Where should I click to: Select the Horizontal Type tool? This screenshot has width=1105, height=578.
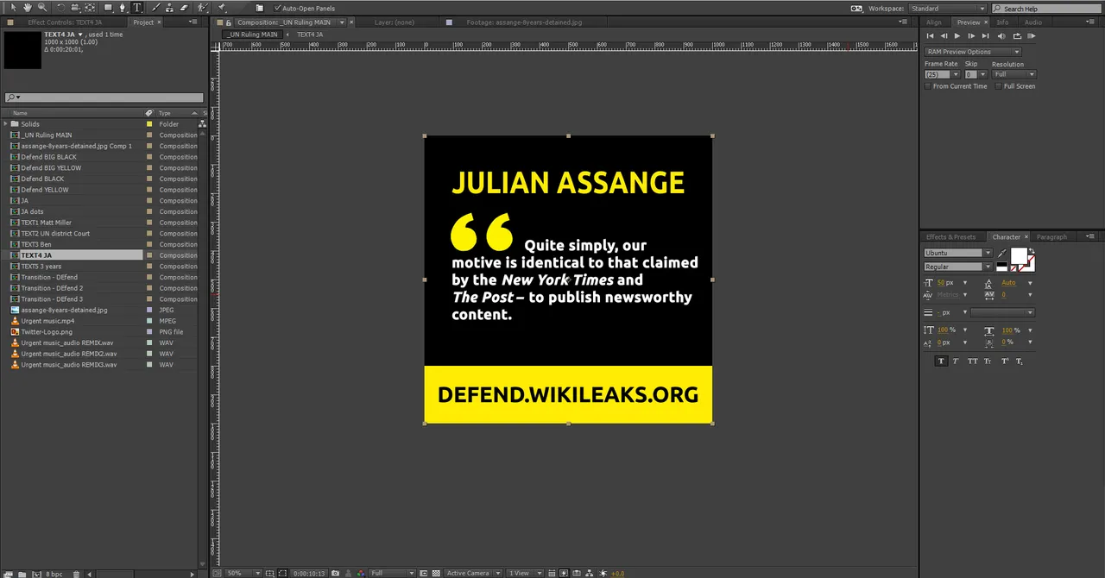137,8
